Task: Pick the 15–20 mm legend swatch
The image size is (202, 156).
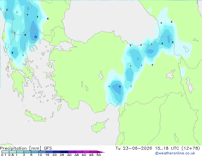Action: click(x=49, y=152)
